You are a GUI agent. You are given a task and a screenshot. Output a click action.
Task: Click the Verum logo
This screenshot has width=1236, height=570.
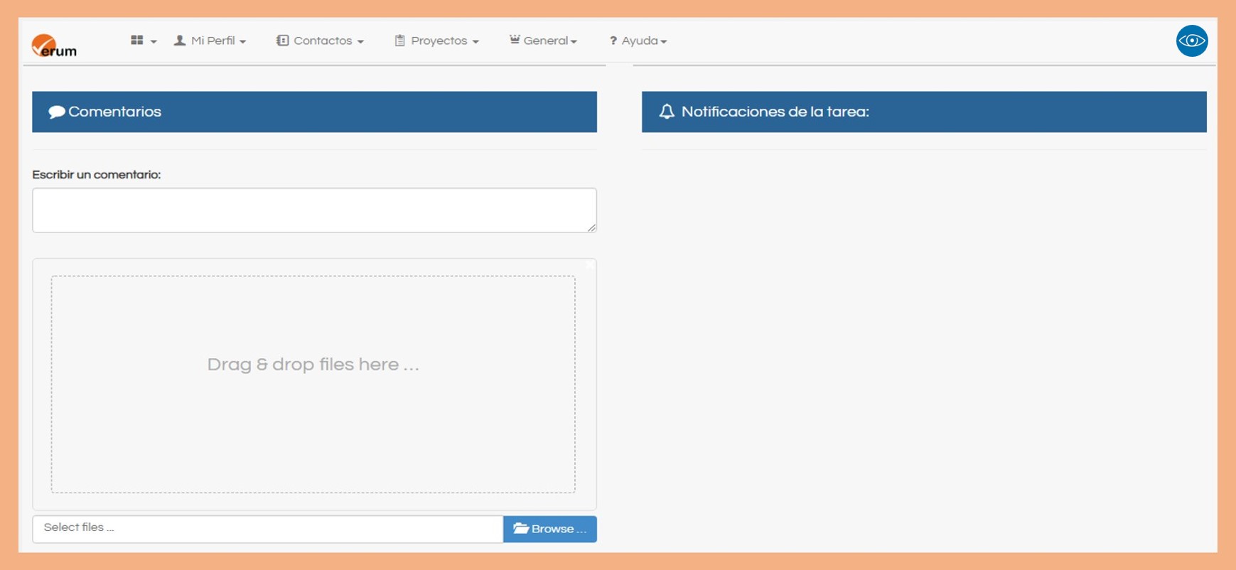(54, 46)
